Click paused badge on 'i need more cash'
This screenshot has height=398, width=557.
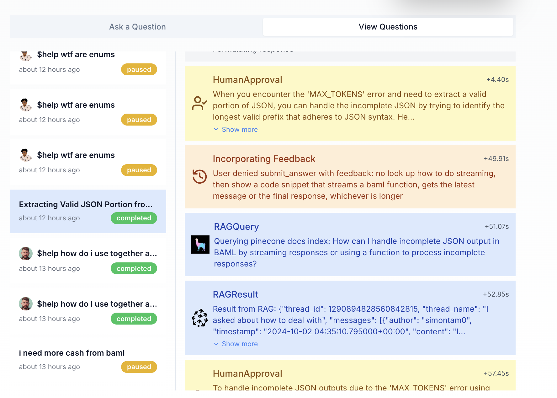139,367
